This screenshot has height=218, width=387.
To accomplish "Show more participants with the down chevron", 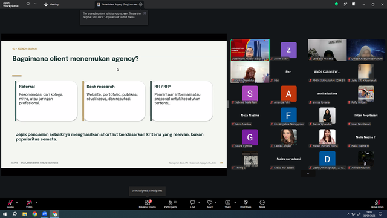I will (308, 174).
